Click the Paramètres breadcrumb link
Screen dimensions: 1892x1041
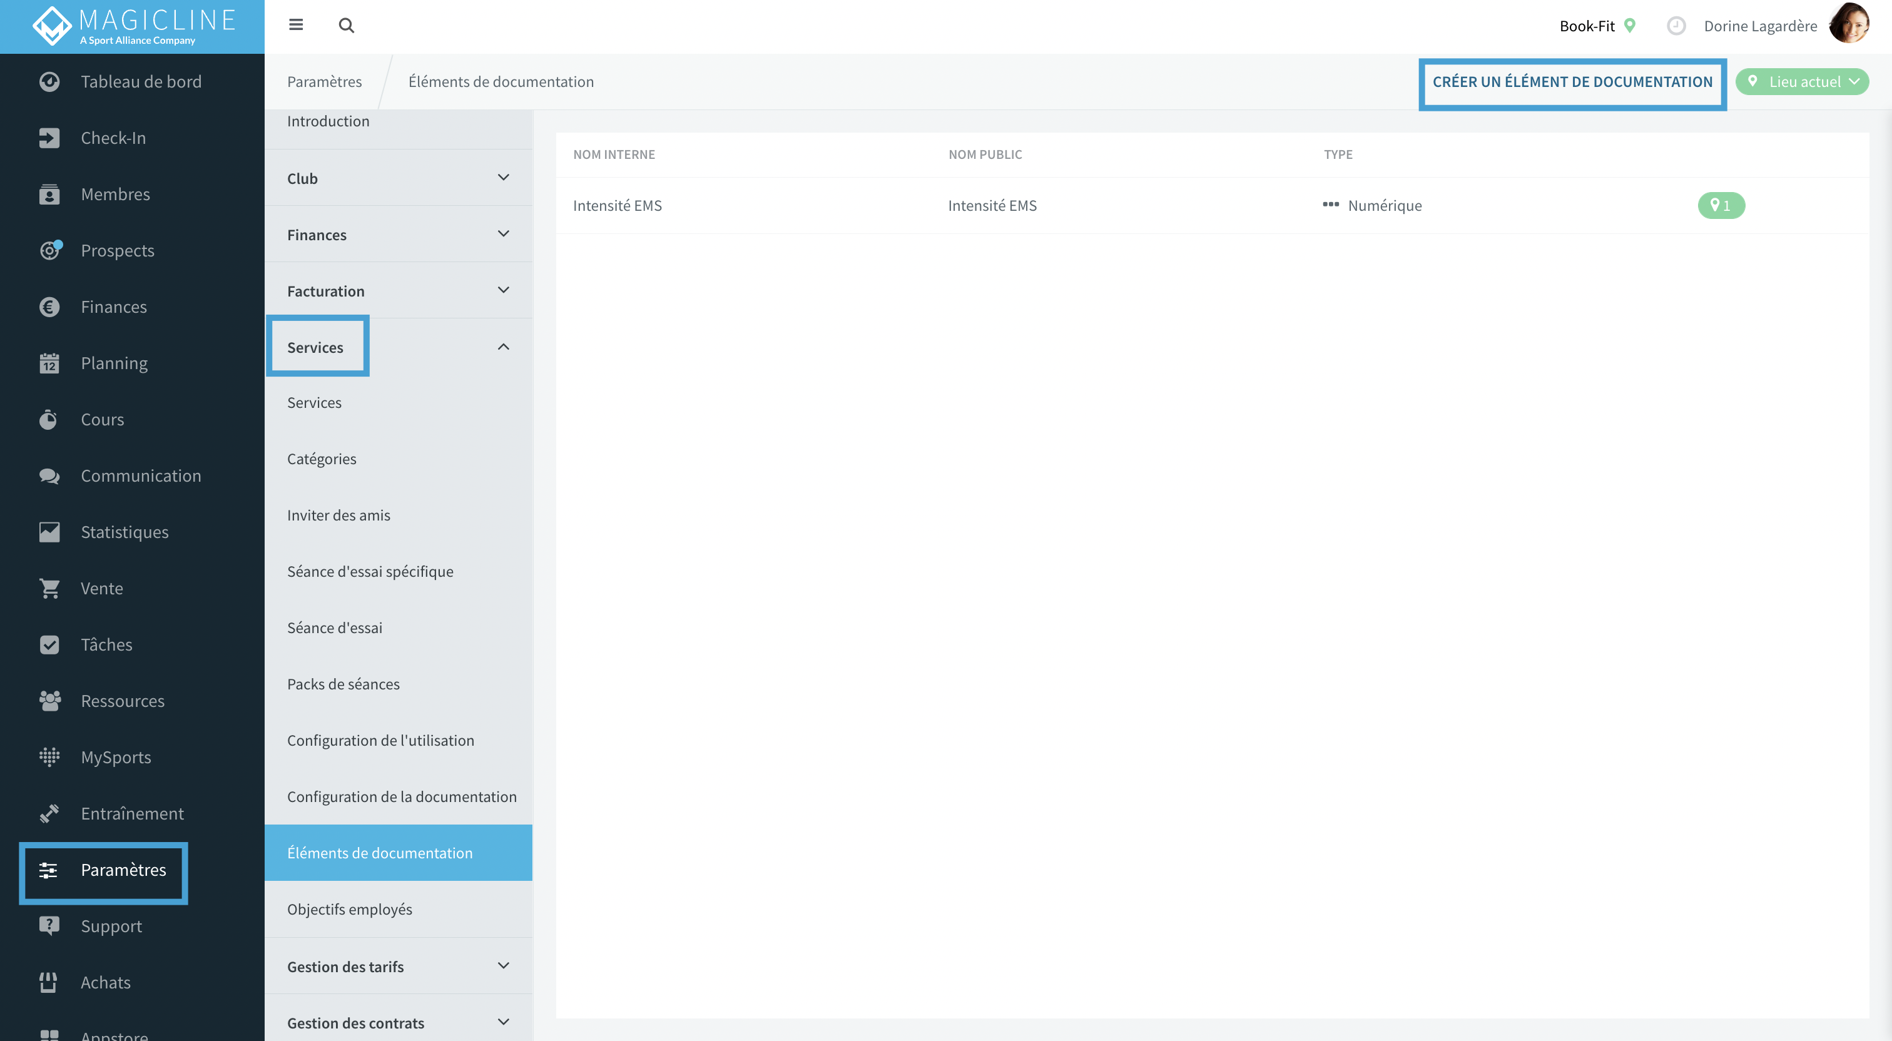[x=325, y=81]
